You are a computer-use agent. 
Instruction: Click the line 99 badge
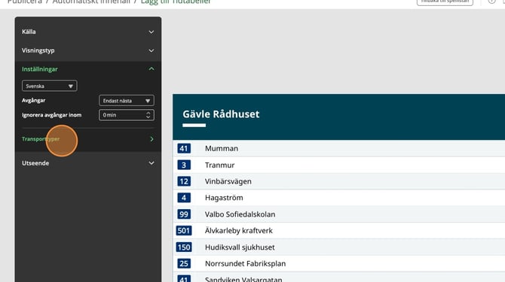pos(184,214)
